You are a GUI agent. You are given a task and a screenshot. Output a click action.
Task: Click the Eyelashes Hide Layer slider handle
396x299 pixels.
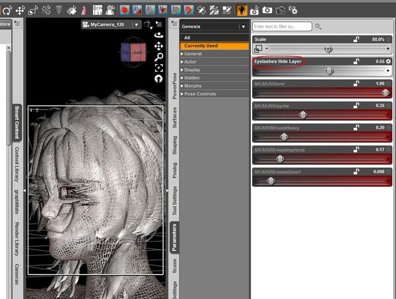coord(329,71)
